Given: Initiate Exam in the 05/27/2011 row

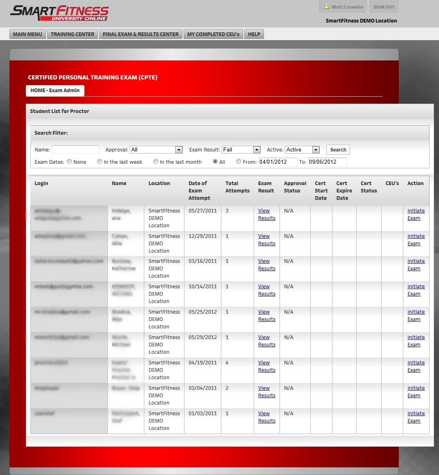Looking at the screenshot, I should click(x=416, y=215).
